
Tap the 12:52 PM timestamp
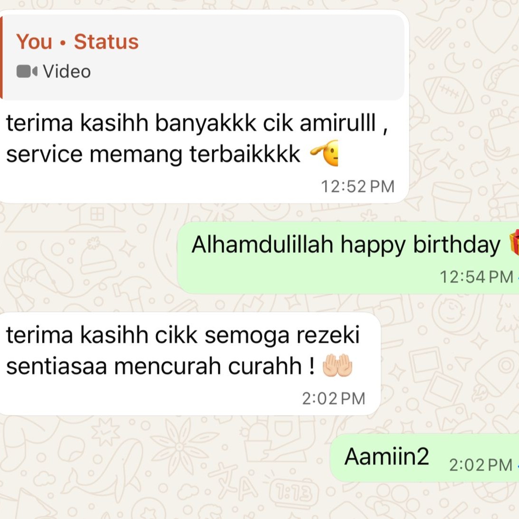click(358, 186)
